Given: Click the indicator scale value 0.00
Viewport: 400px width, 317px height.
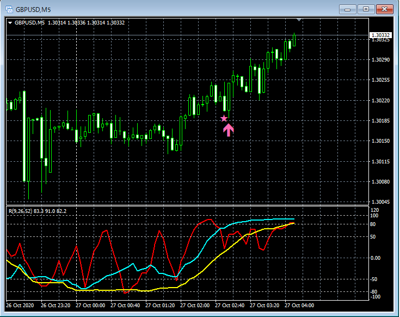Looking at the screenshot, I should [376, 258].
